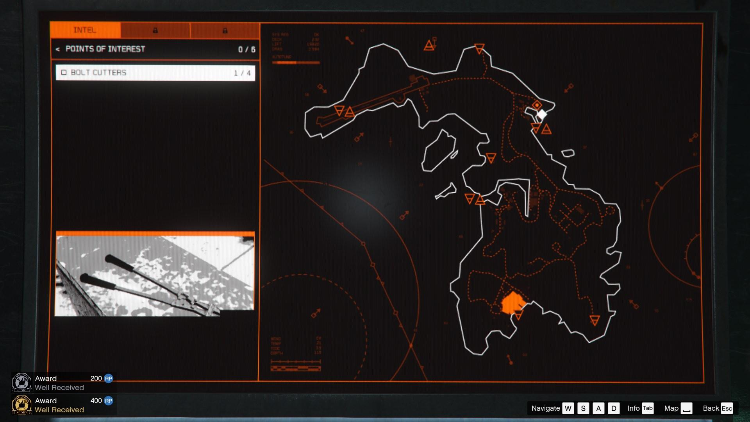The width and height of the screenshot is (750, 422).
Task: Click the gold Well Received award badge
Action: tap(22, 405)
